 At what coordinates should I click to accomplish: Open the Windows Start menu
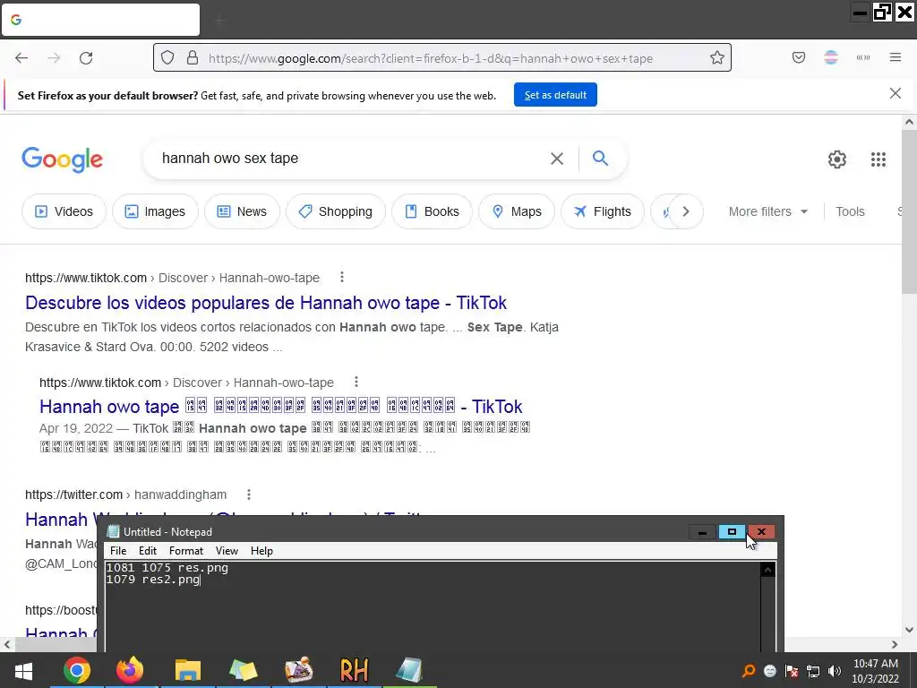[23, 670]
